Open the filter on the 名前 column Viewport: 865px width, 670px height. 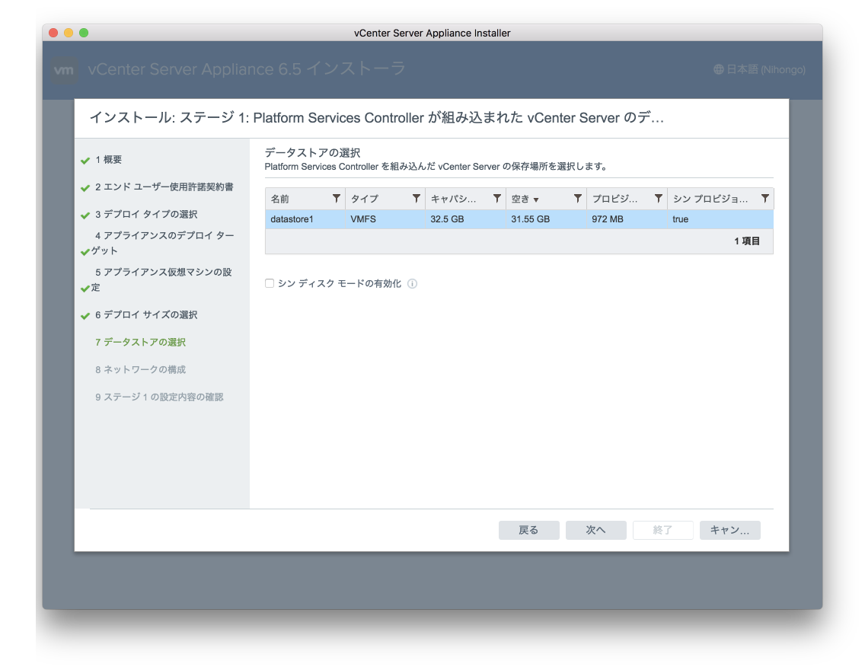336,198
